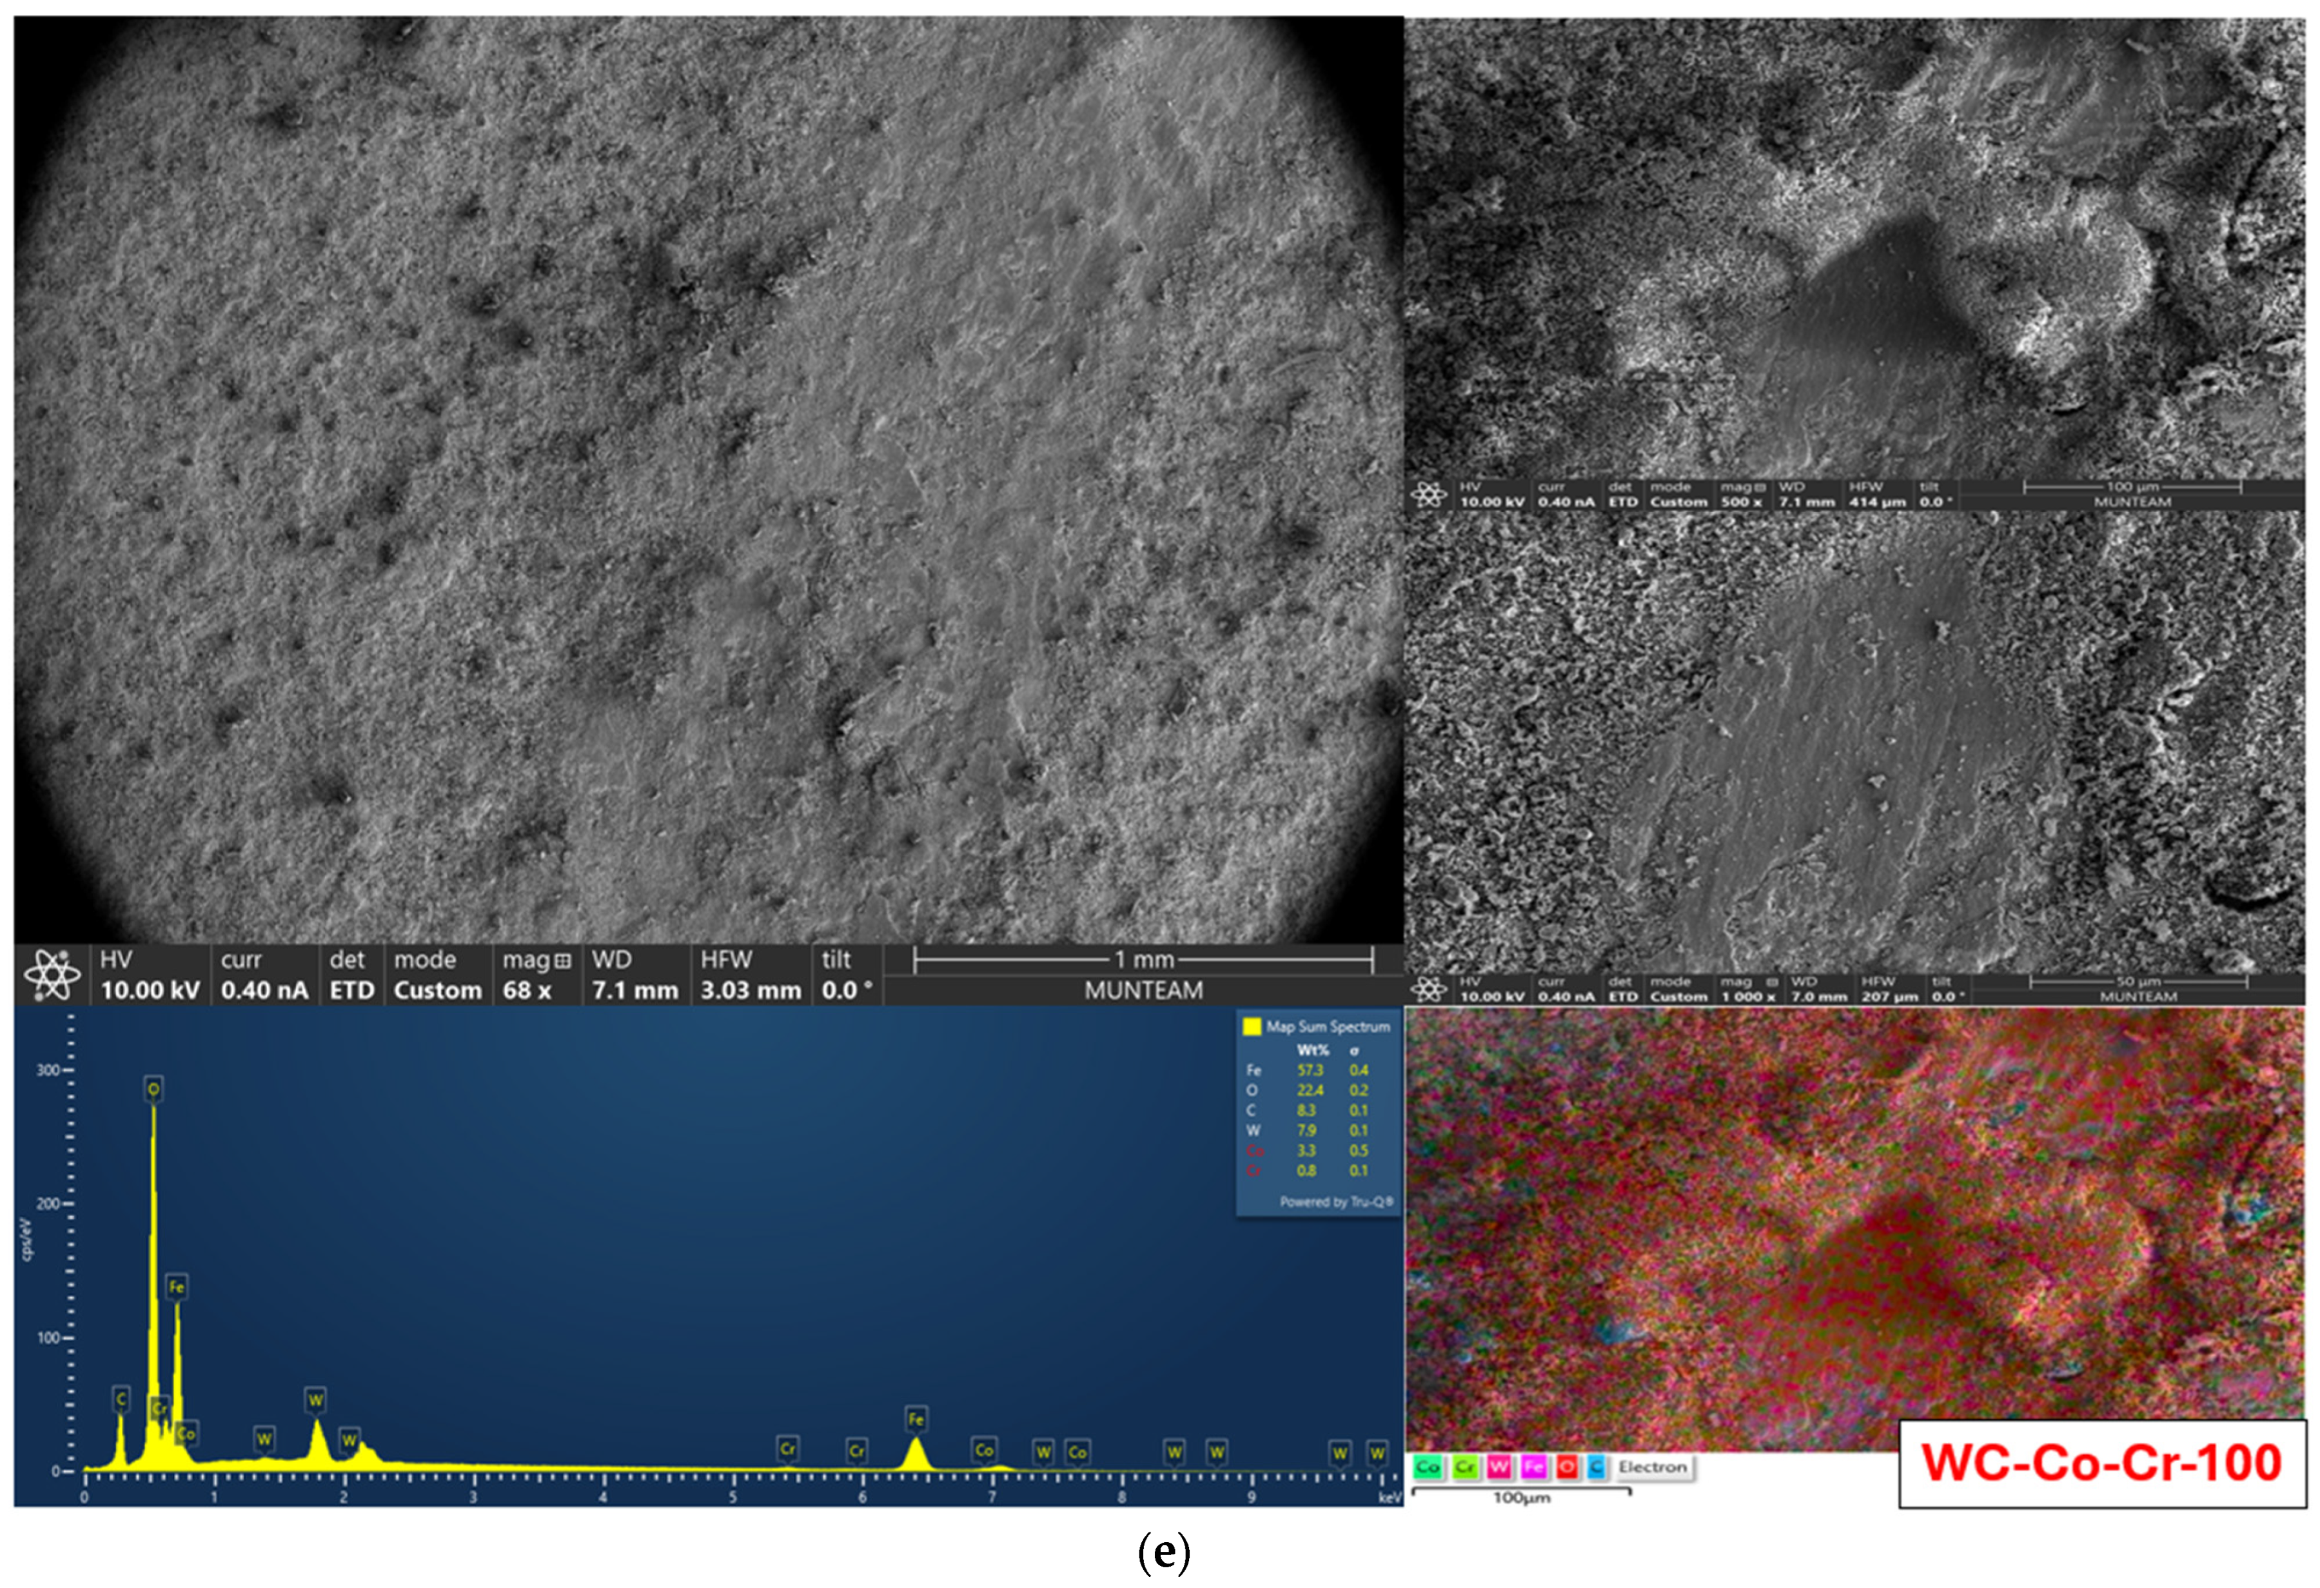Select the C peak label on the spectrum
This screenshot has height=1588, width=2320.
pos(121,1399)
